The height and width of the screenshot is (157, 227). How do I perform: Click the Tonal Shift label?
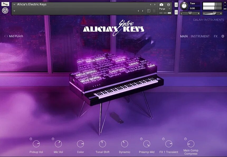coord(102,152)
